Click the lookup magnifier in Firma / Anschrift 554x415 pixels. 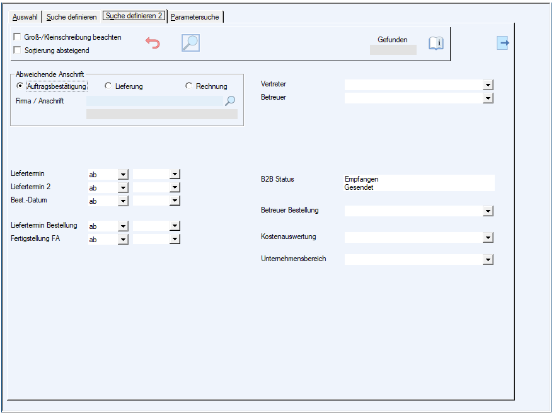coord(230,101)
